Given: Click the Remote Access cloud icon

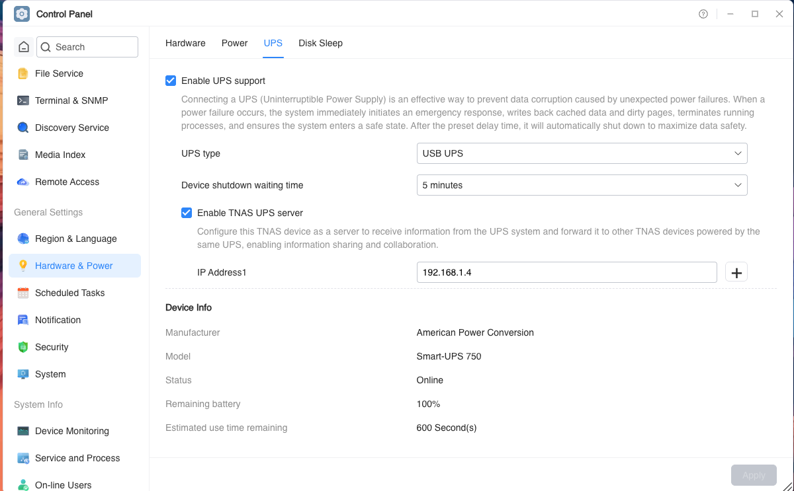Looking at the screenshot, I should coord(23,182).
